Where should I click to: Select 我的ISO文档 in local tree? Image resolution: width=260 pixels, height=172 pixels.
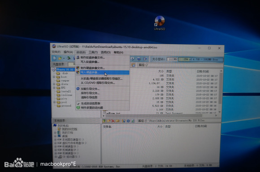(x=69, y=129)
